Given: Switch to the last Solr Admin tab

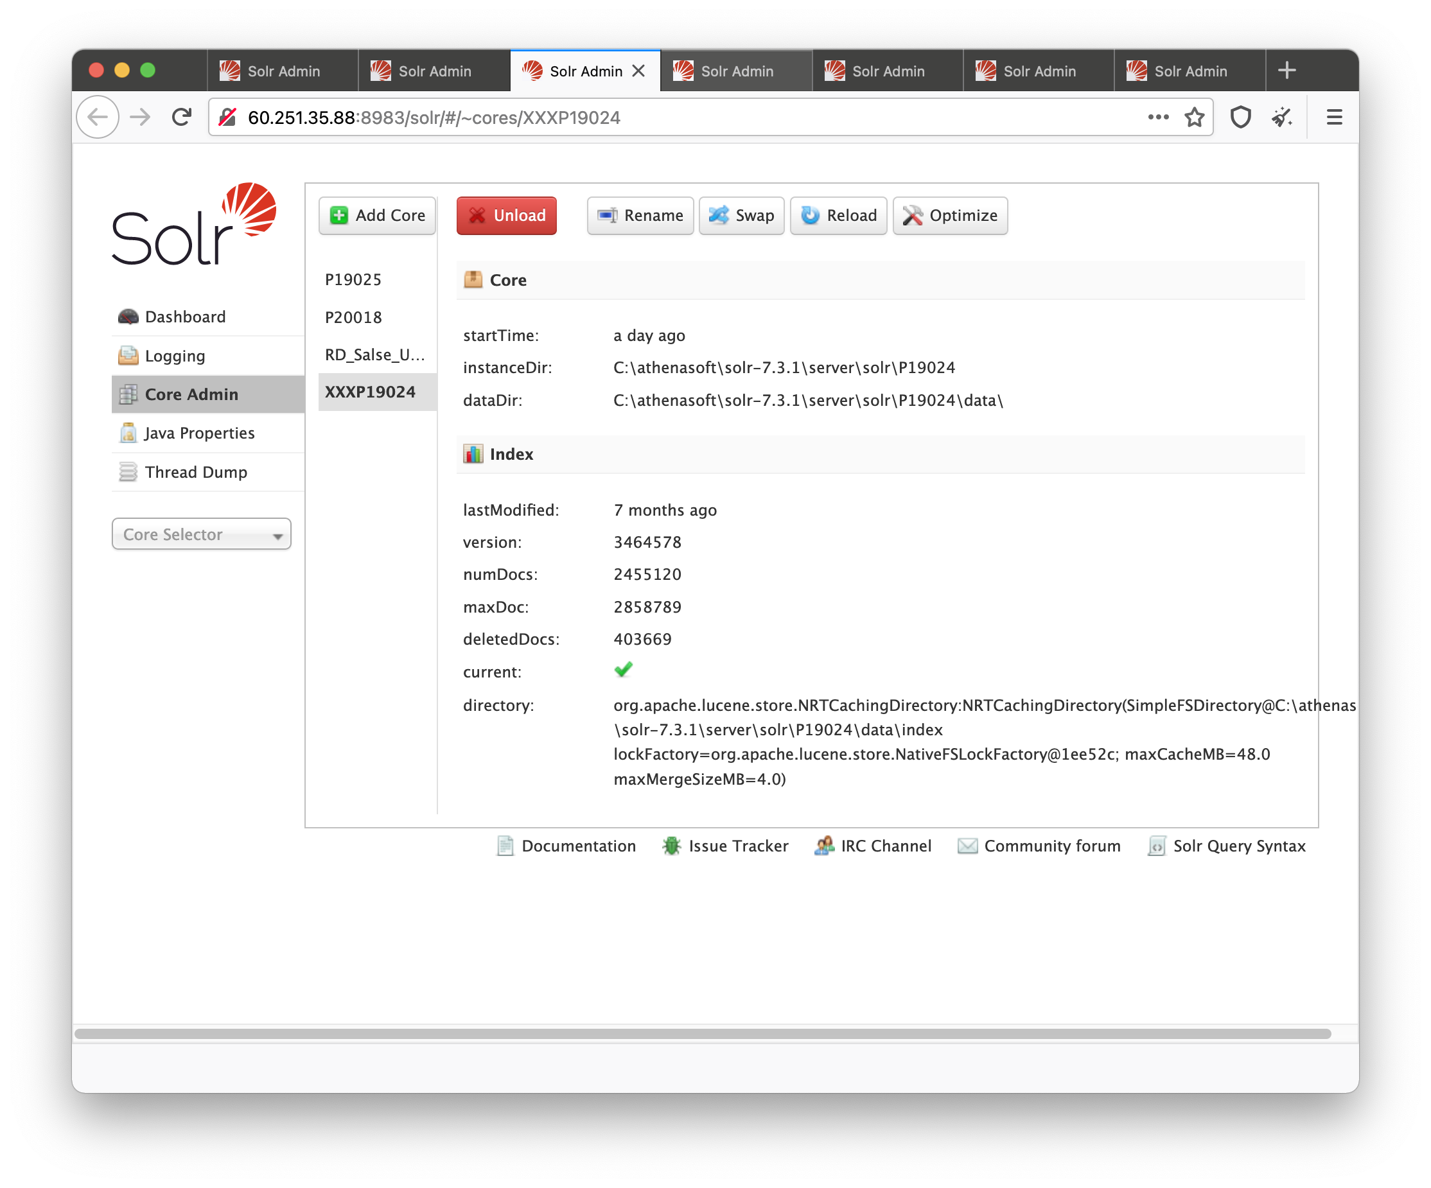Looking at the screenshot, I should [x=1189, y=71].
